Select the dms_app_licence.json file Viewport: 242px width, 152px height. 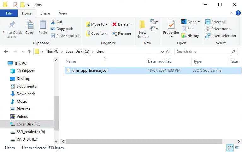[x=90, y=70]
